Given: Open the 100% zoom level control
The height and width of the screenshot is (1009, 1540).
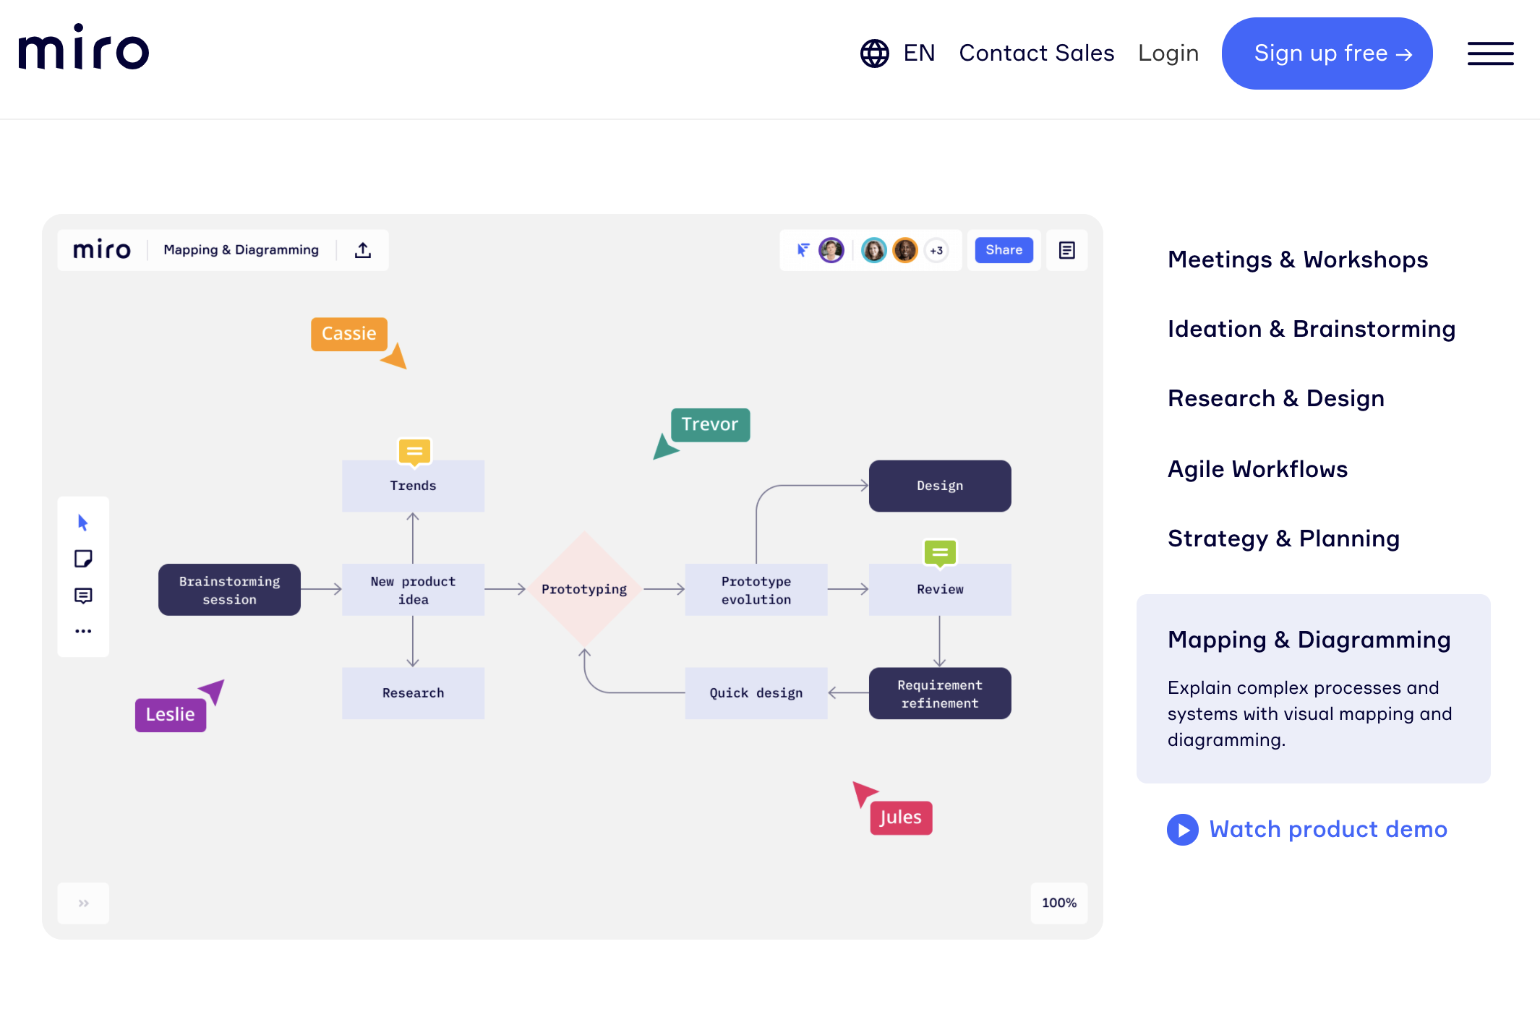Looking at the screenshot, I should [x=1058, y=903].
